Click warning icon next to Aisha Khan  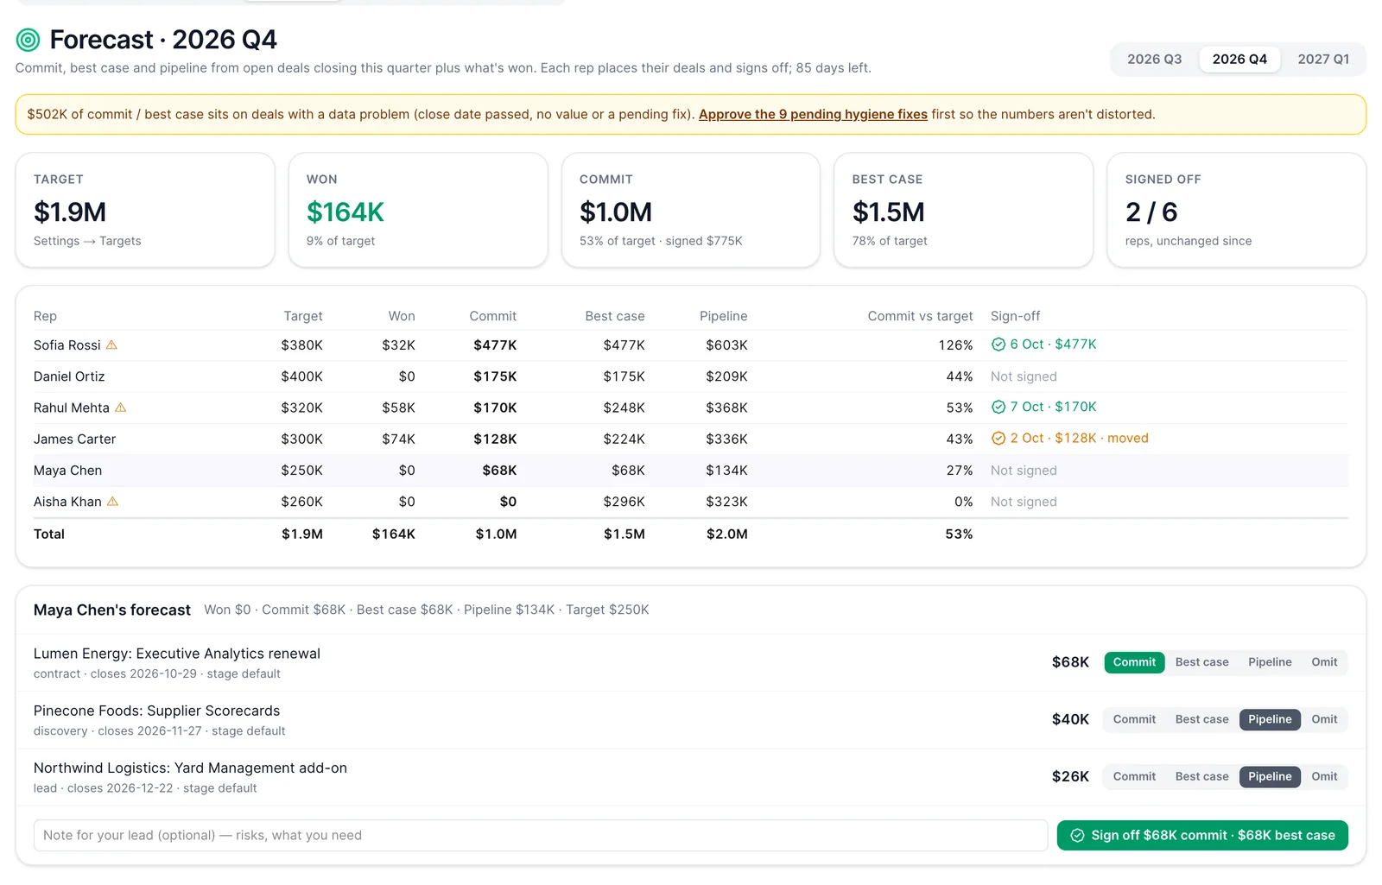click(112, 502)
